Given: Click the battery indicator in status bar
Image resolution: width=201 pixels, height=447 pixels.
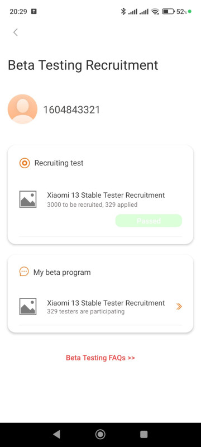Looking at the screenshot, I should coord(168,12).
